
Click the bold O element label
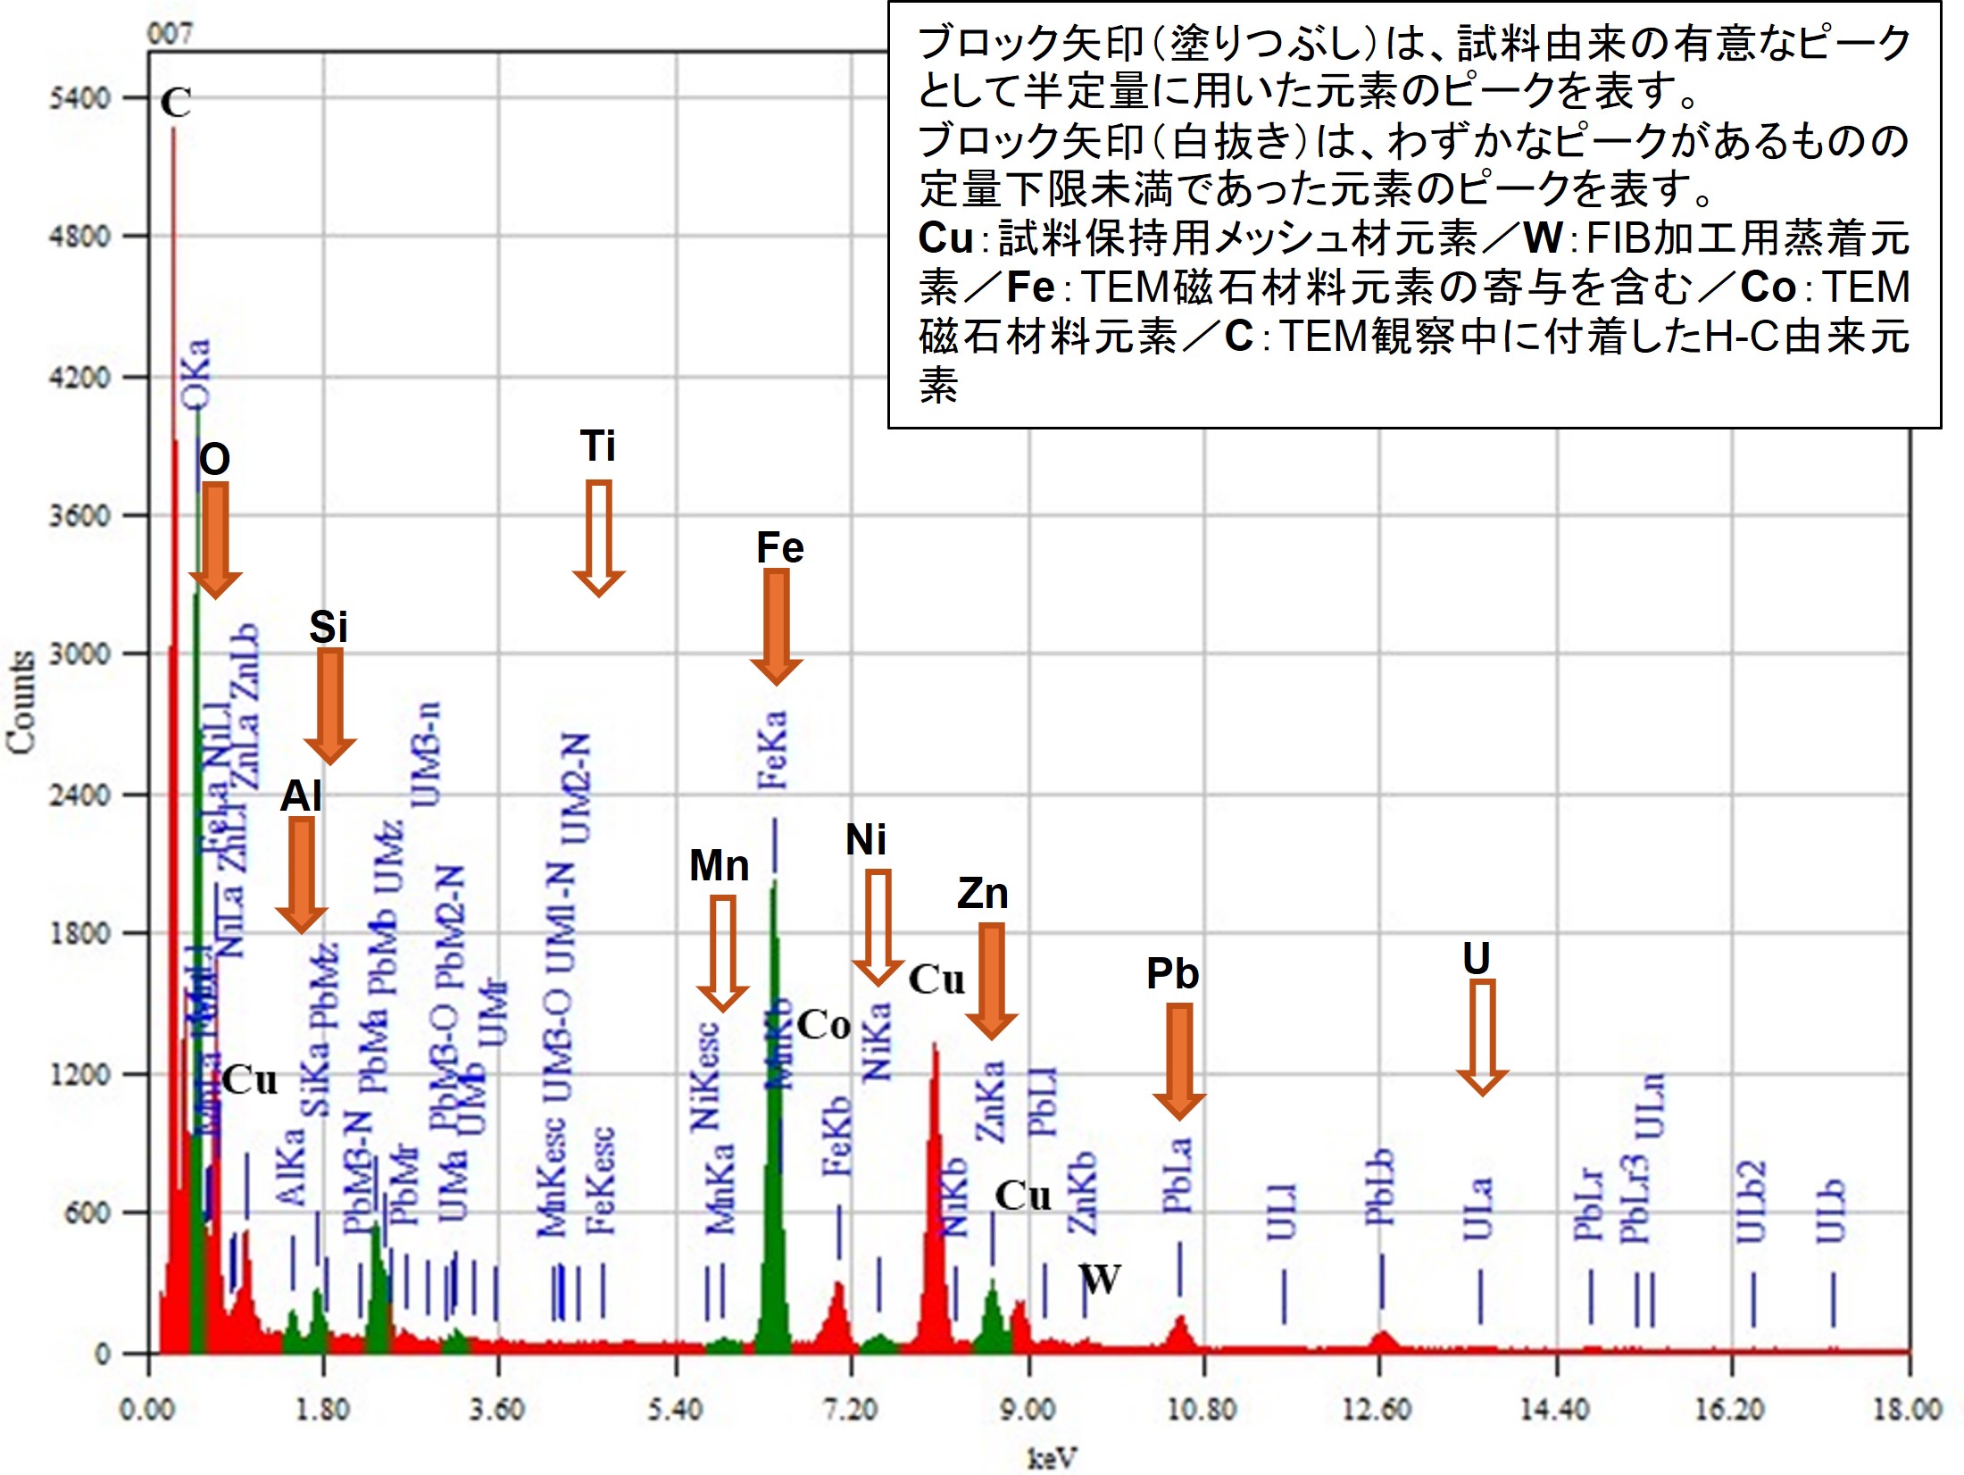(x=215, y=459)
